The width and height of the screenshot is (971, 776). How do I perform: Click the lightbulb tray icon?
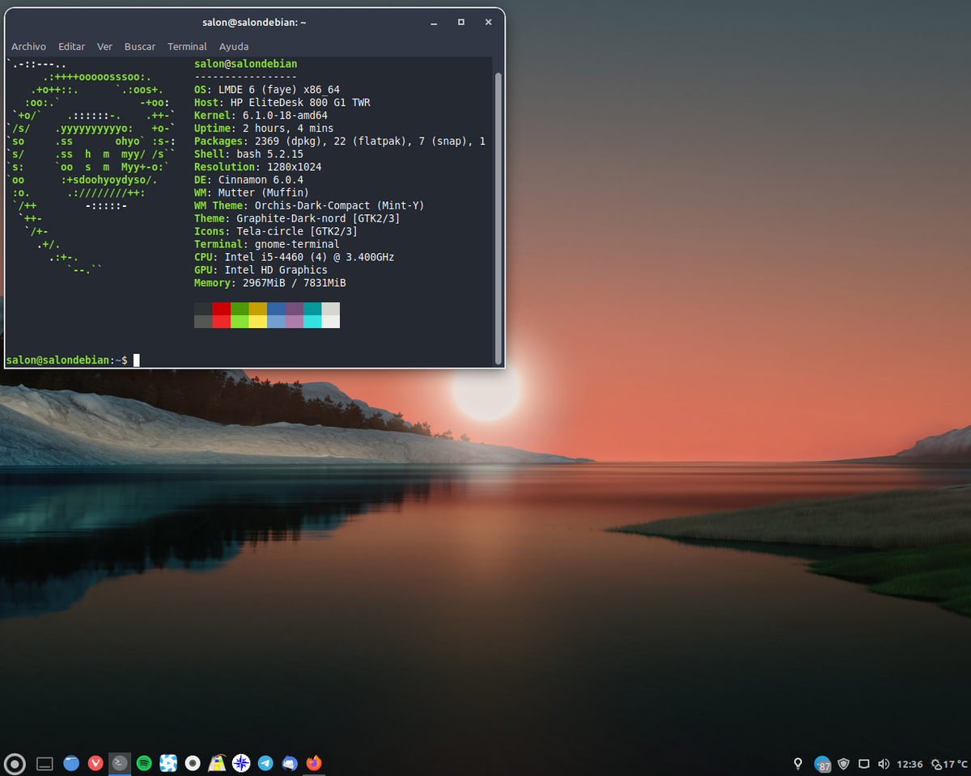pyautogui.click(x=798, y=763)
